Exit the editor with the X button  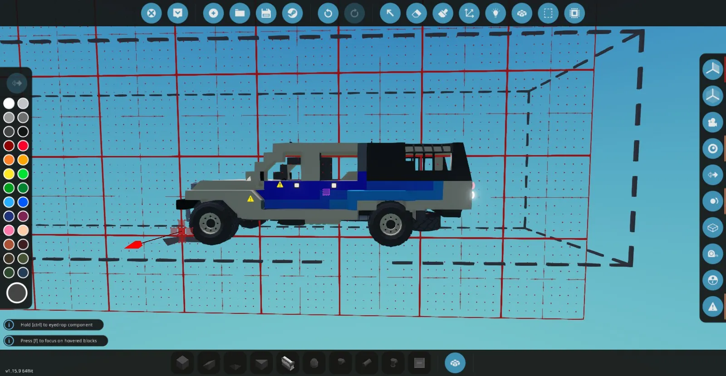coord(151,13)
